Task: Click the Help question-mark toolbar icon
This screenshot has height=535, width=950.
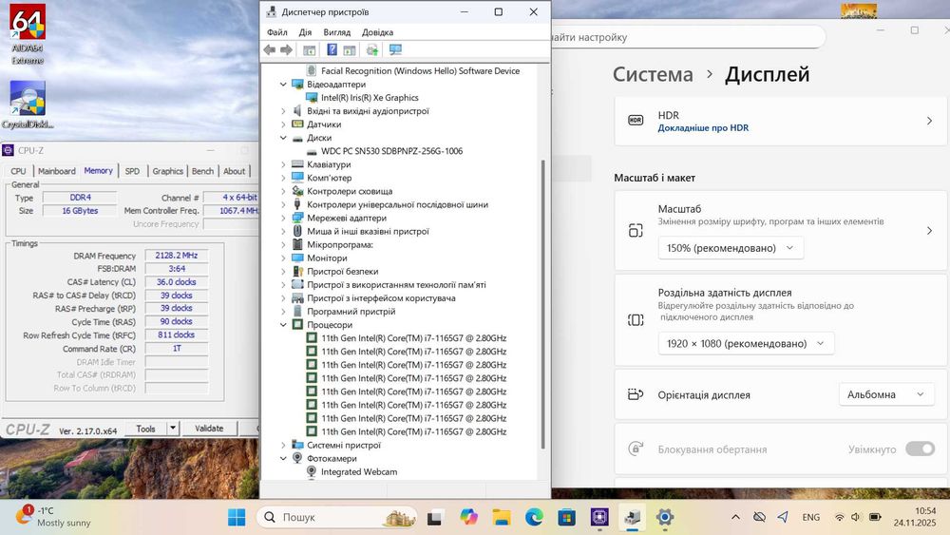Action: 332,49
